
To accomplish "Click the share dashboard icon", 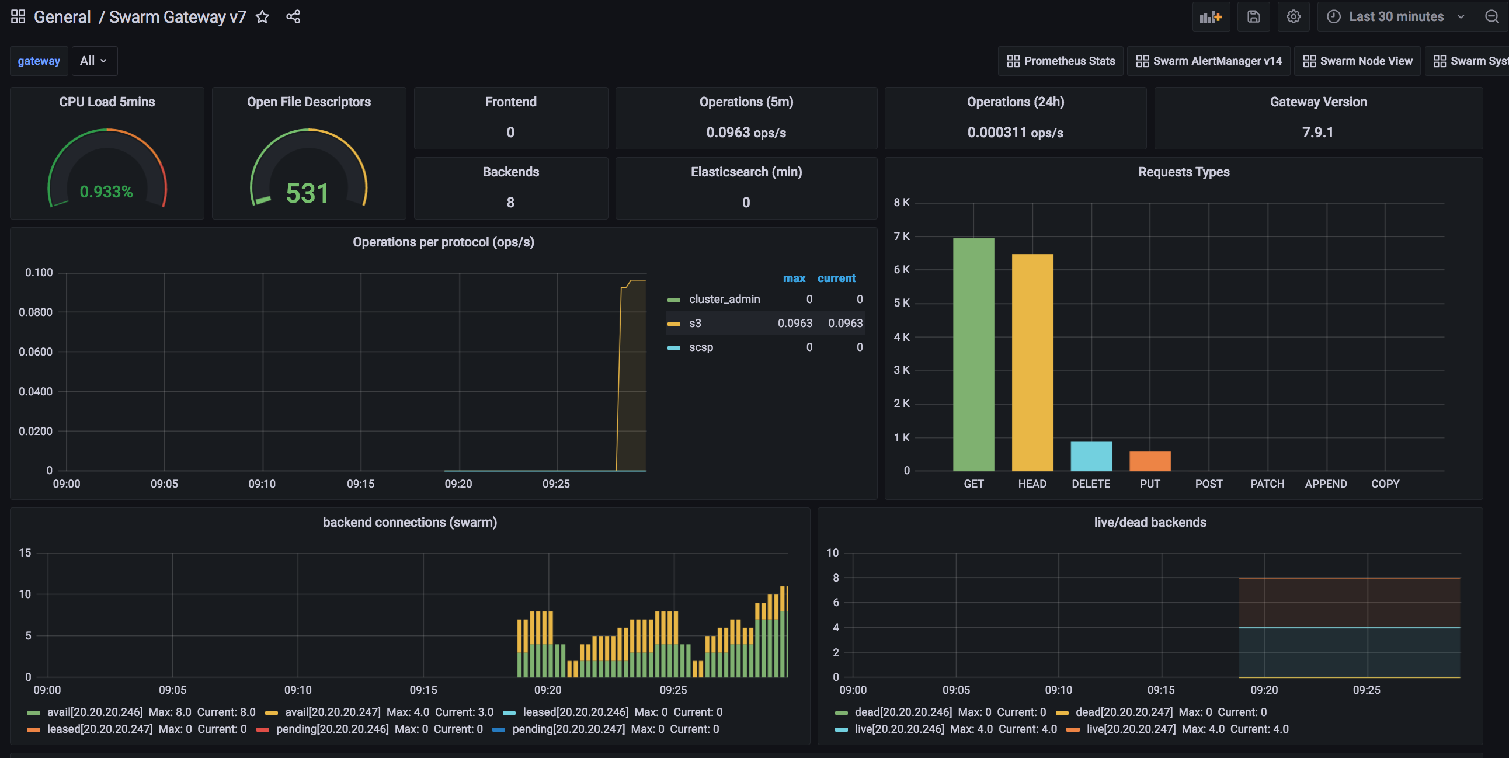I will (x=293, y=17).
